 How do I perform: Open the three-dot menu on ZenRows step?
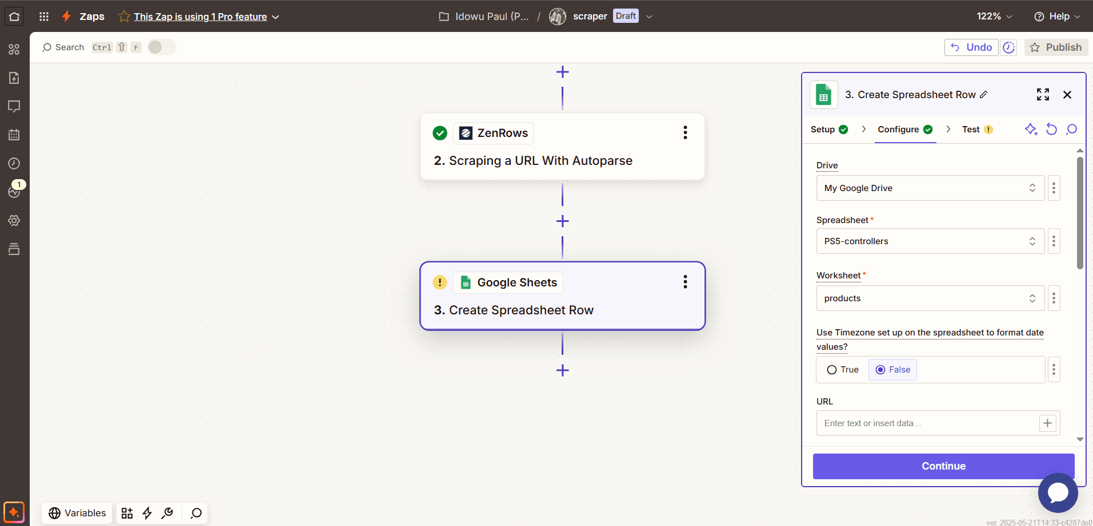685,133
